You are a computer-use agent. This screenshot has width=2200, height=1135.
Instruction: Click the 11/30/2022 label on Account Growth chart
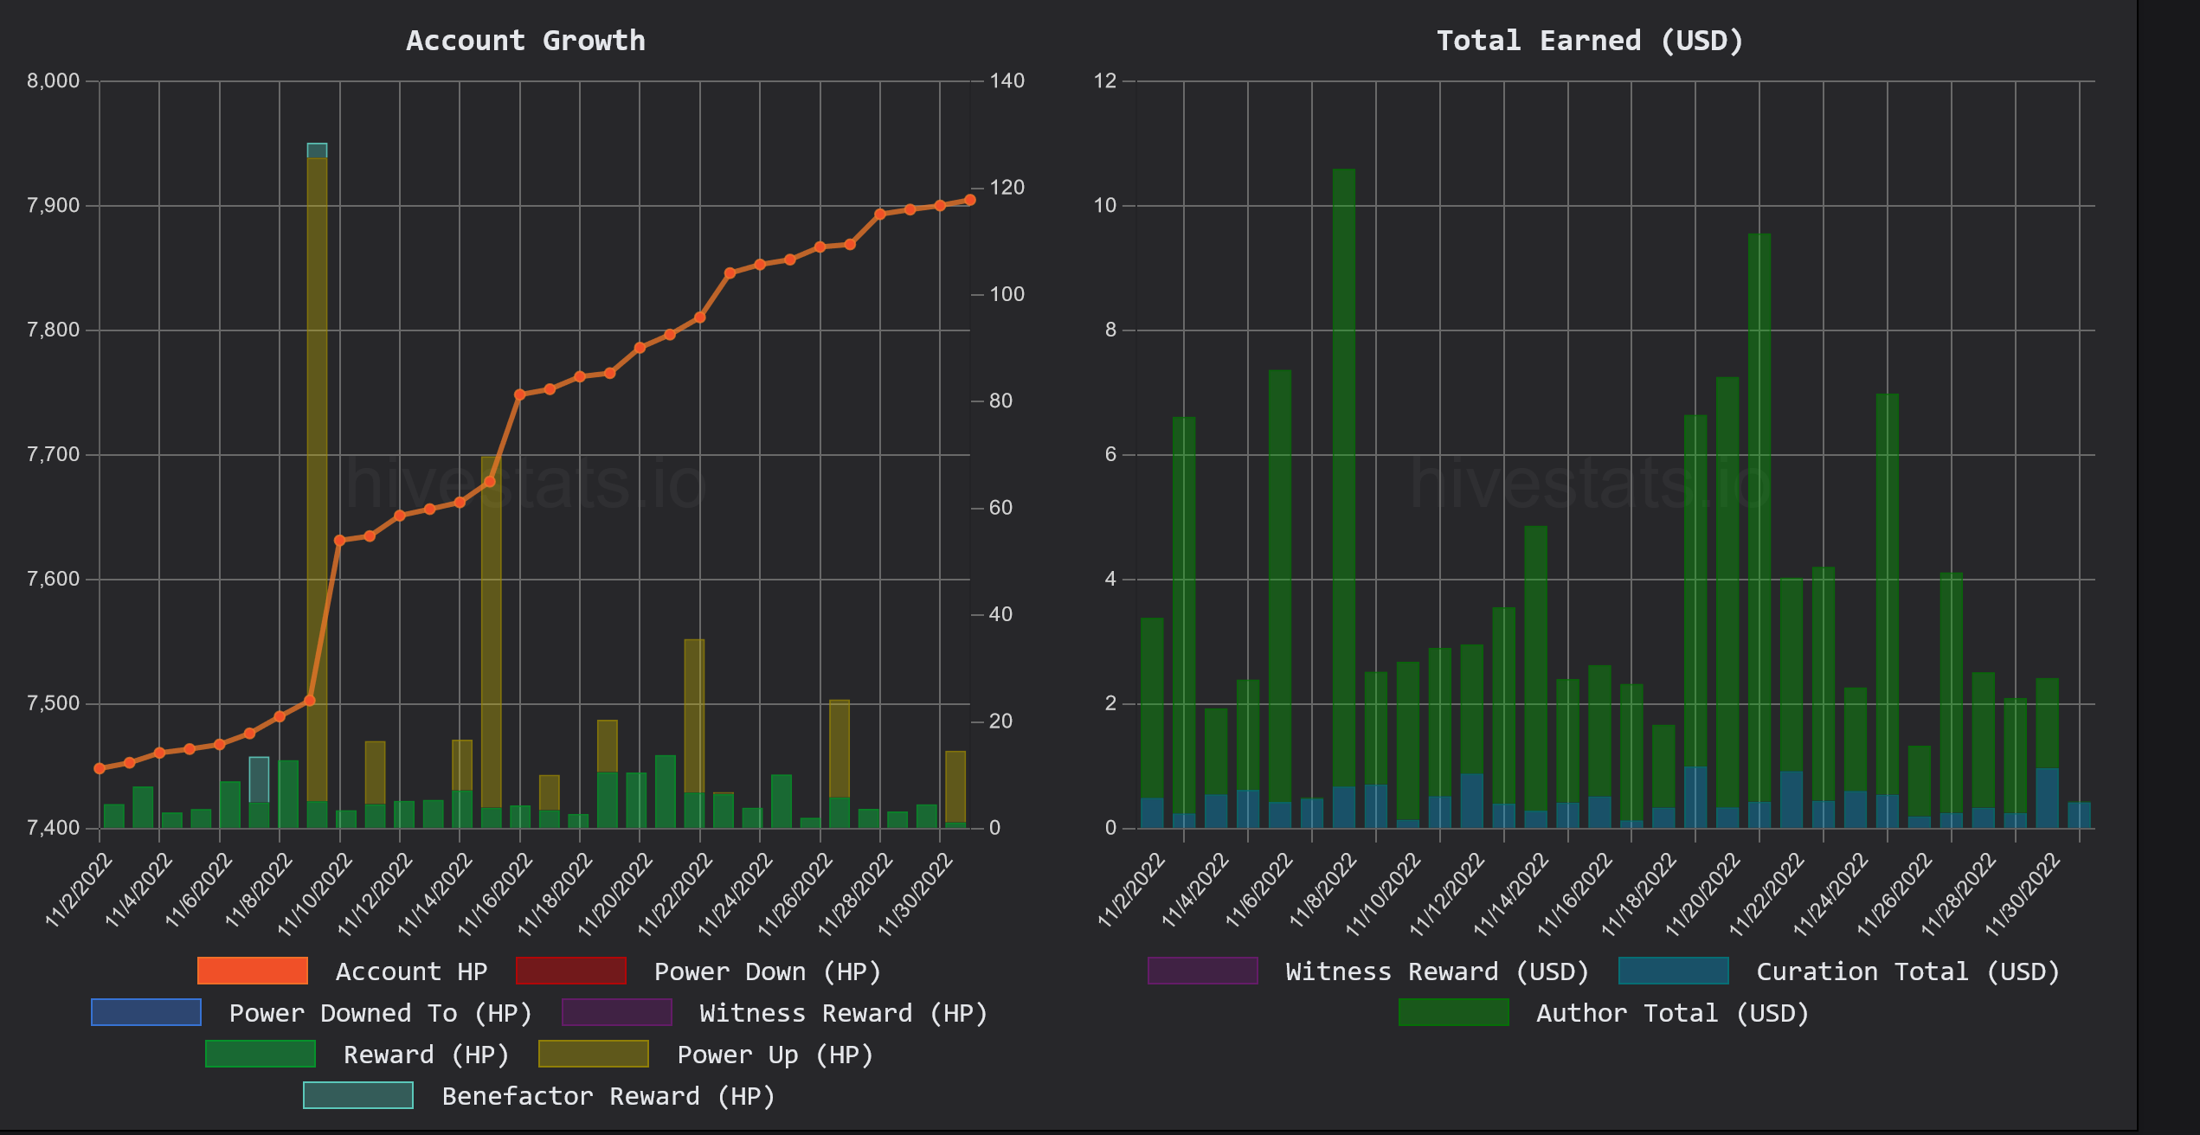click(917, 895)
